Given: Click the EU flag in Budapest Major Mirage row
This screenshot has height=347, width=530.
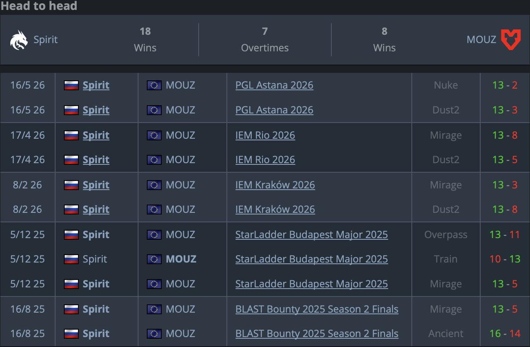Looking at the screenshot, I should 154,284.
